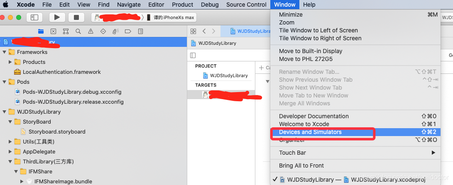Open the View menu
The image size is (453, 185).
84,5
